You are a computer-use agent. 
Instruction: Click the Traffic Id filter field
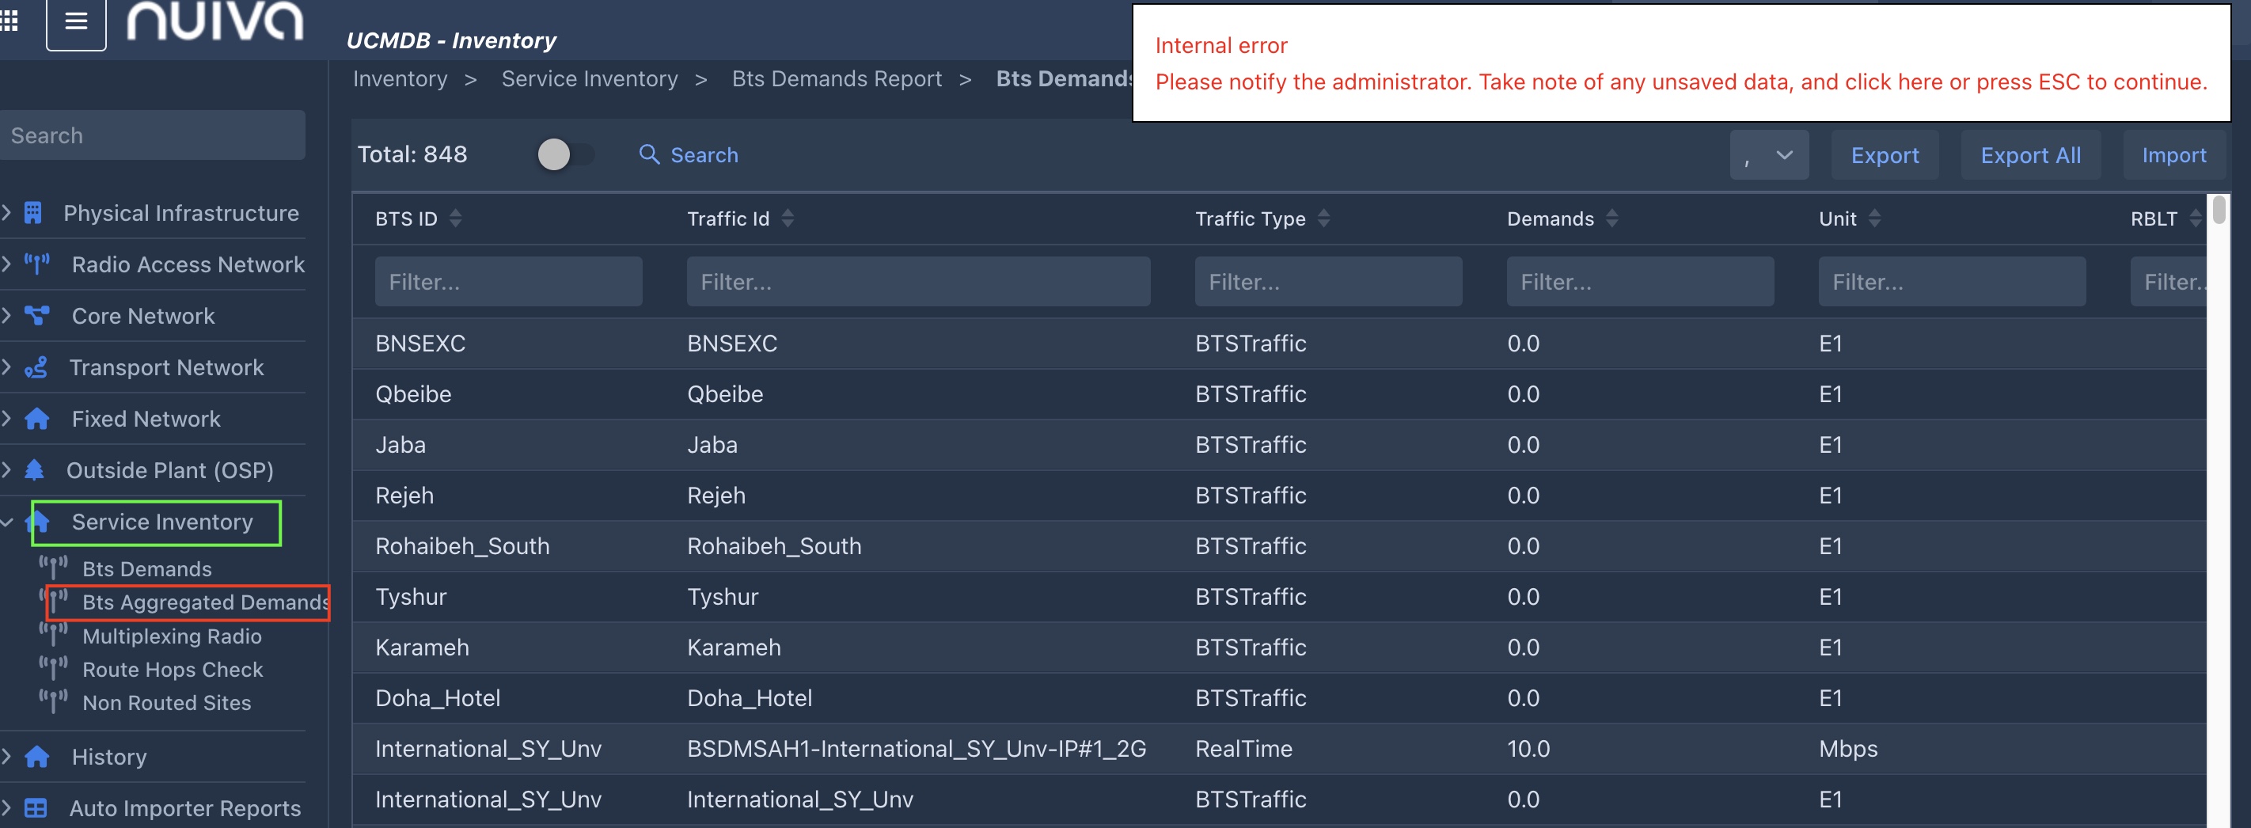click(x=917, y=282)
